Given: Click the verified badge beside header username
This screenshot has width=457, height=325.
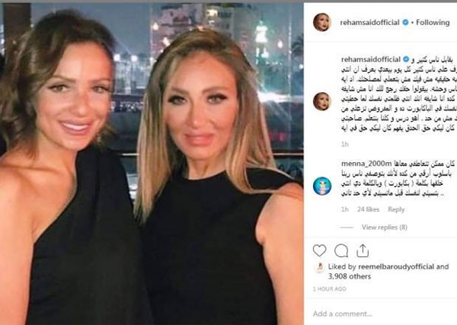Looking at the screenshot, I should pyautogui.click(x=405, y=22).
